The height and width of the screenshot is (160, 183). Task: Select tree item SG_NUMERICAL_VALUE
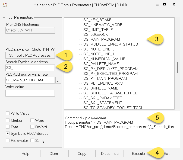(x=104, y=59)
